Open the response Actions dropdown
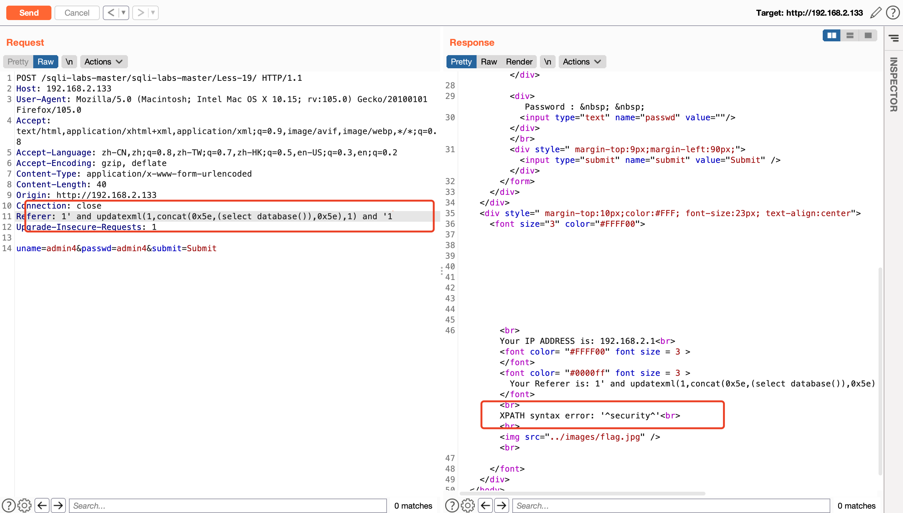903x513 pixels. tap(582, 62)
